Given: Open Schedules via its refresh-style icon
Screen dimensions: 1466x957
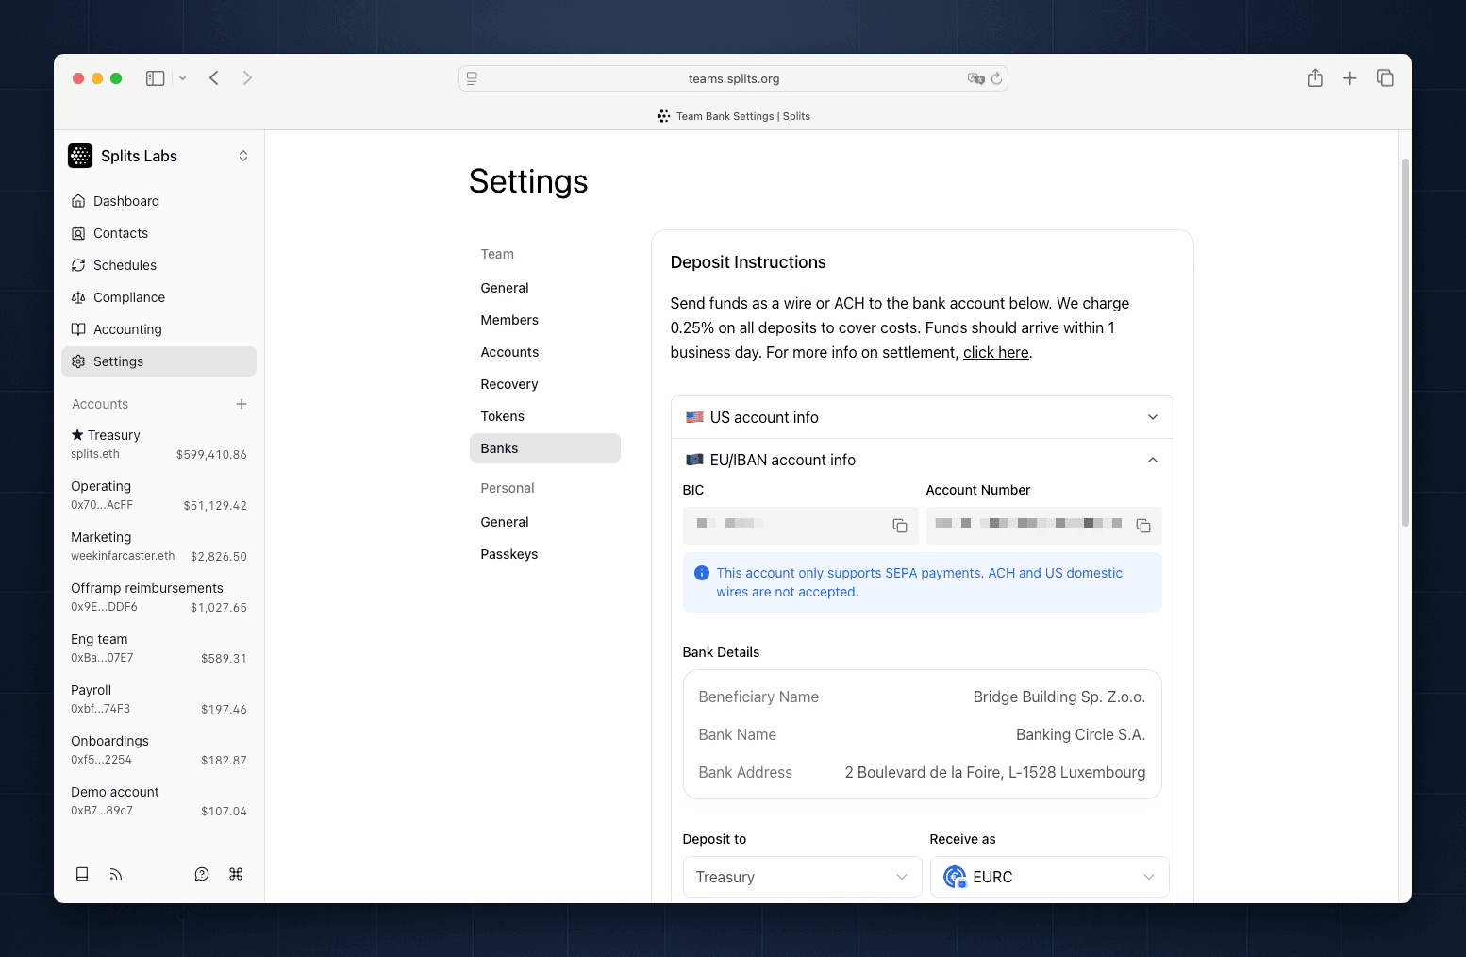Looking at the screenshot, I should point(79,265).
